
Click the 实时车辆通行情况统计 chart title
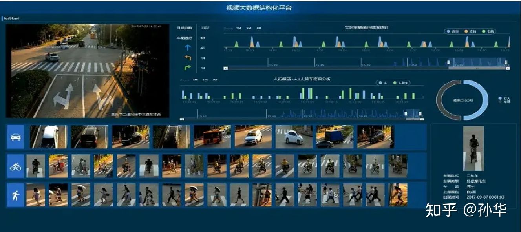click(367, 28)
